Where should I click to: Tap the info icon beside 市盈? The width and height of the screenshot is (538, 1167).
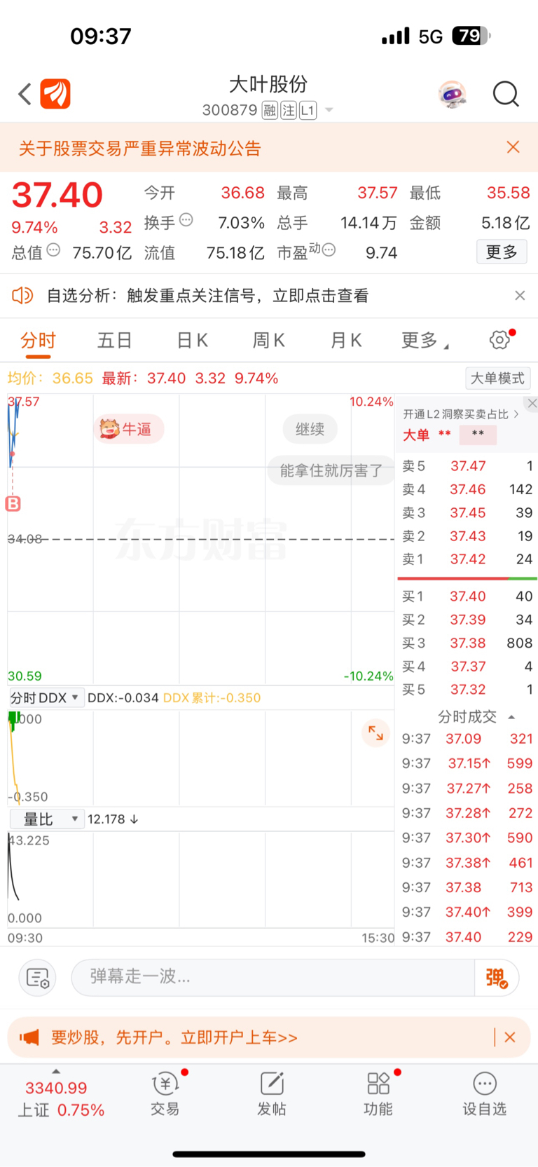329,250
